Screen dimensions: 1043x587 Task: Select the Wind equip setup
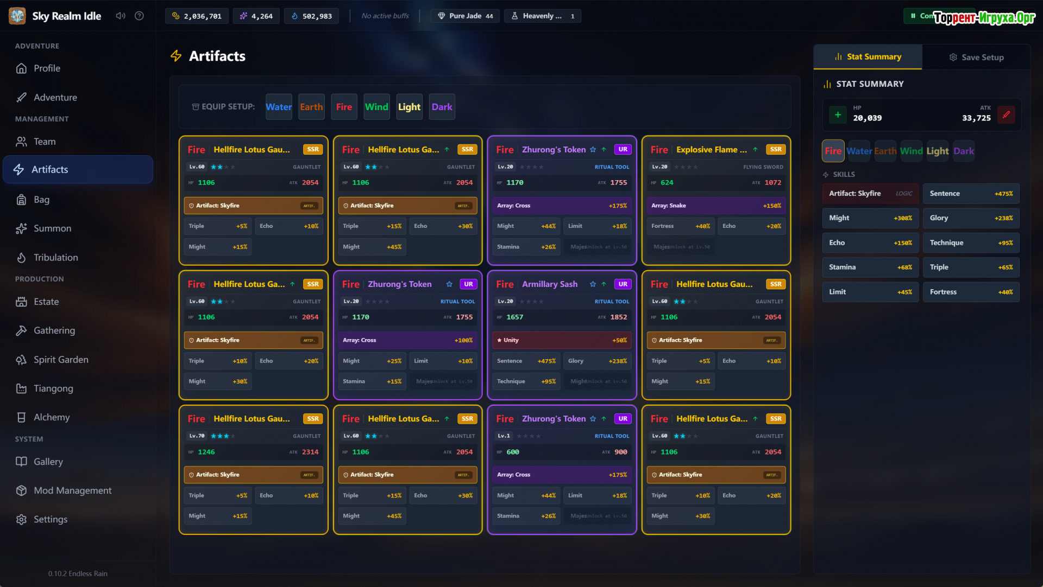coord(376,107)
